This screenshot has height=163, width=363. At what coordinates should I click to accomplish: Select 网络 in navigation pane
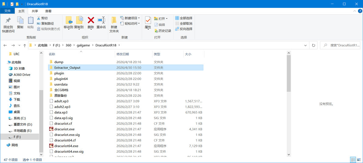pyautogui.click(x=12, y=145)
